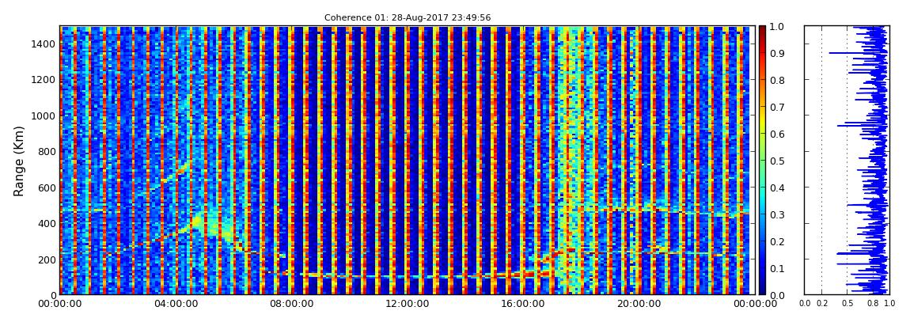The height and width of the screenshot is (322, 910).
Task: Click the plot title 'Coherence 01: 28-Aug-2017 23:49:56'
Action: pyautogui.click(x=408, y=18)
